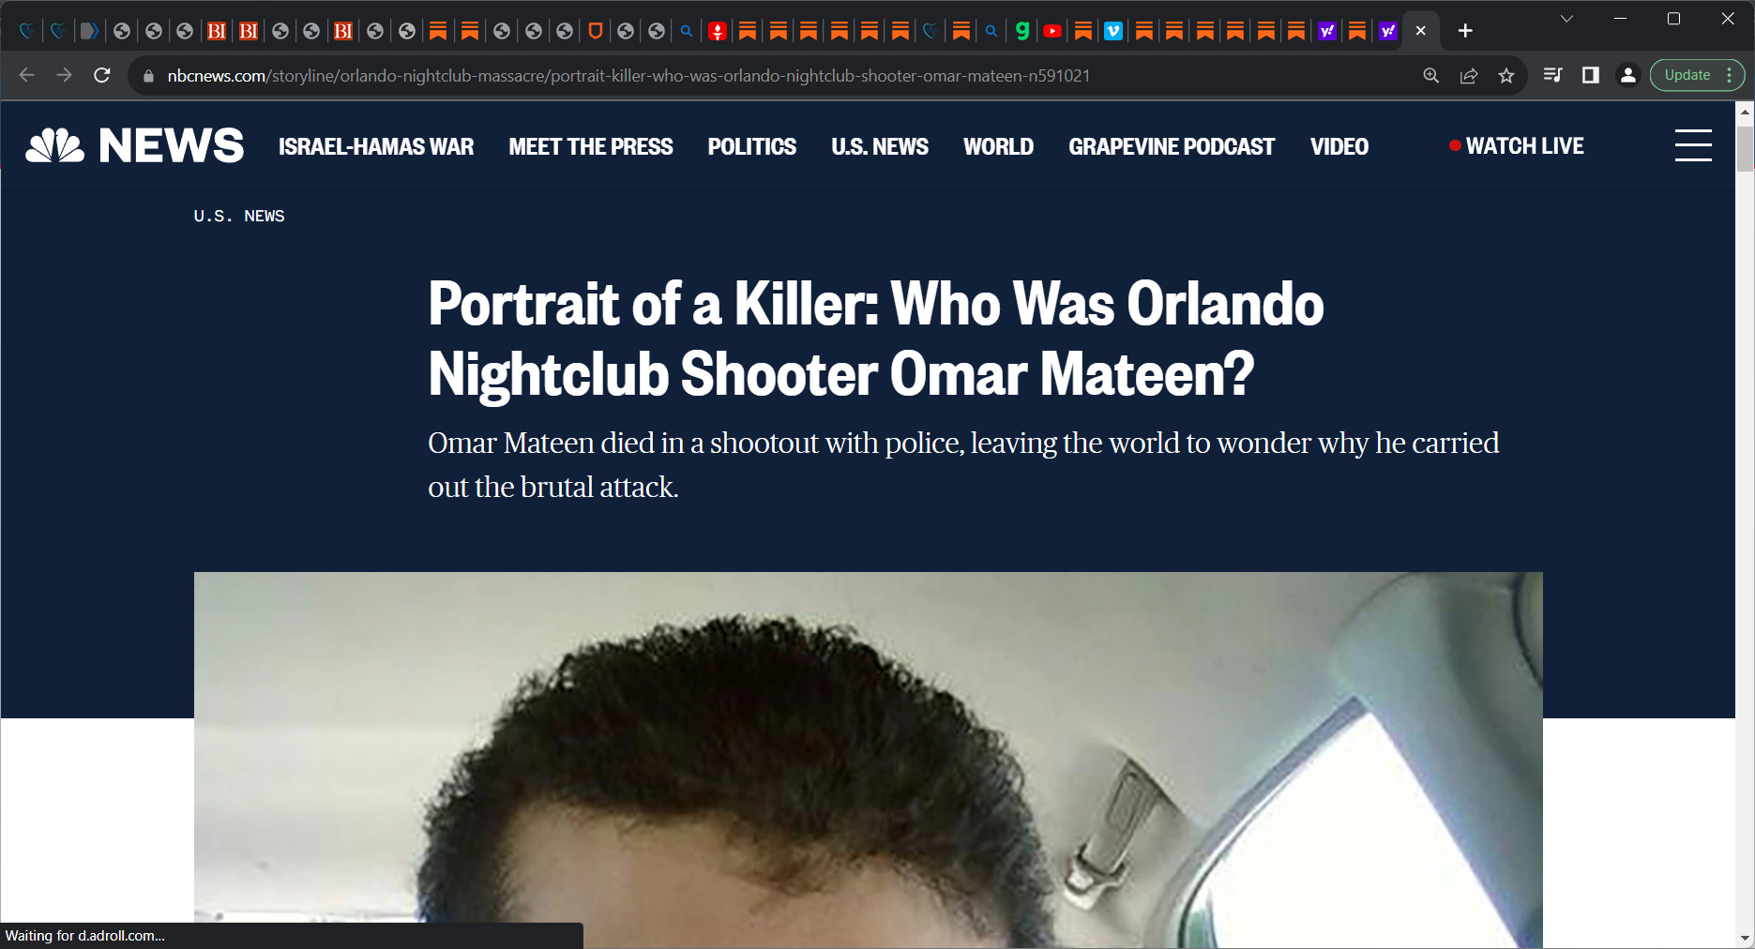
Task: Open the zoom magnifier in address bar
Action: click(1431, 76)
